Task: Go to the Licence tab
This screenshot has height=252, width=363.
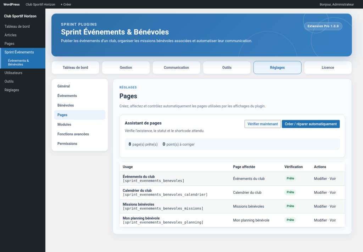Action: click(328, 68)
